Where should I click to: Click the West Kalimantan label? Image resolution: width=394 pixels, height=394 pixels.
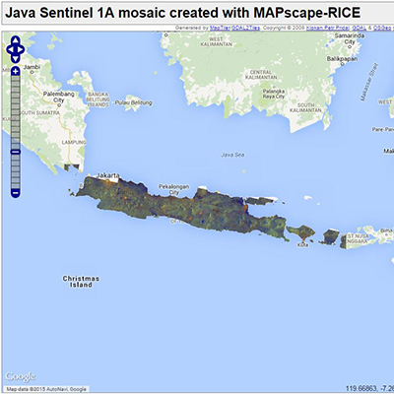coord(216,41)
